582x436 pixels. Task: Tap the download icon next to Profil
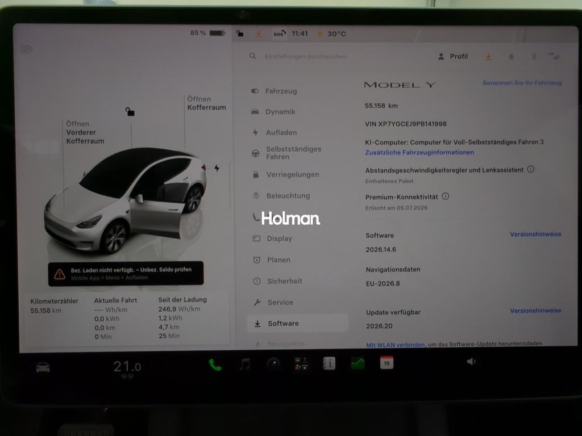pyautogui.click(x=488, y=57)
